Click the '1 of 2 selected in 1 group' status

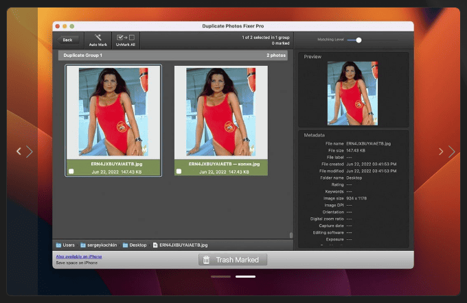pos(266,38)
